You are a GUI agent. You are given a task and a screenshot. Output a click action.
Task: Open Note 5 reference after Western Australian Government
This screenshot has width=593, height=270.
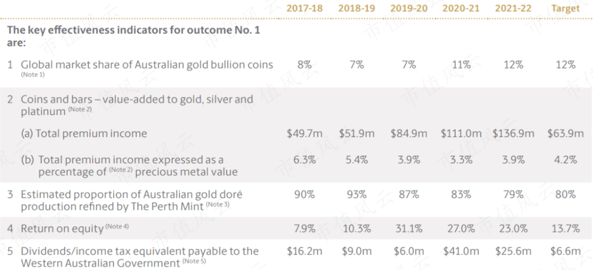tap(194, 262)
